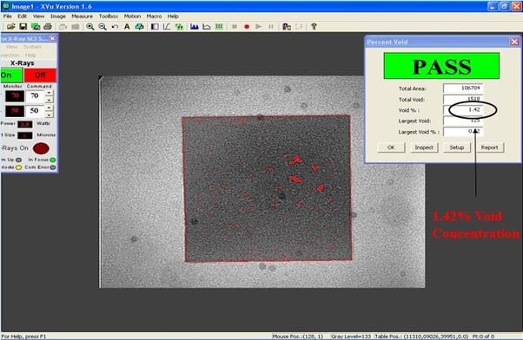Increase the 70 command value up arrow

49,93
